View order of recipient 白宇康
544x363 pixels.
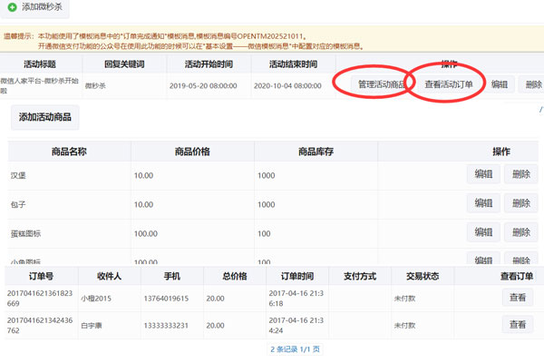point(518,325)
